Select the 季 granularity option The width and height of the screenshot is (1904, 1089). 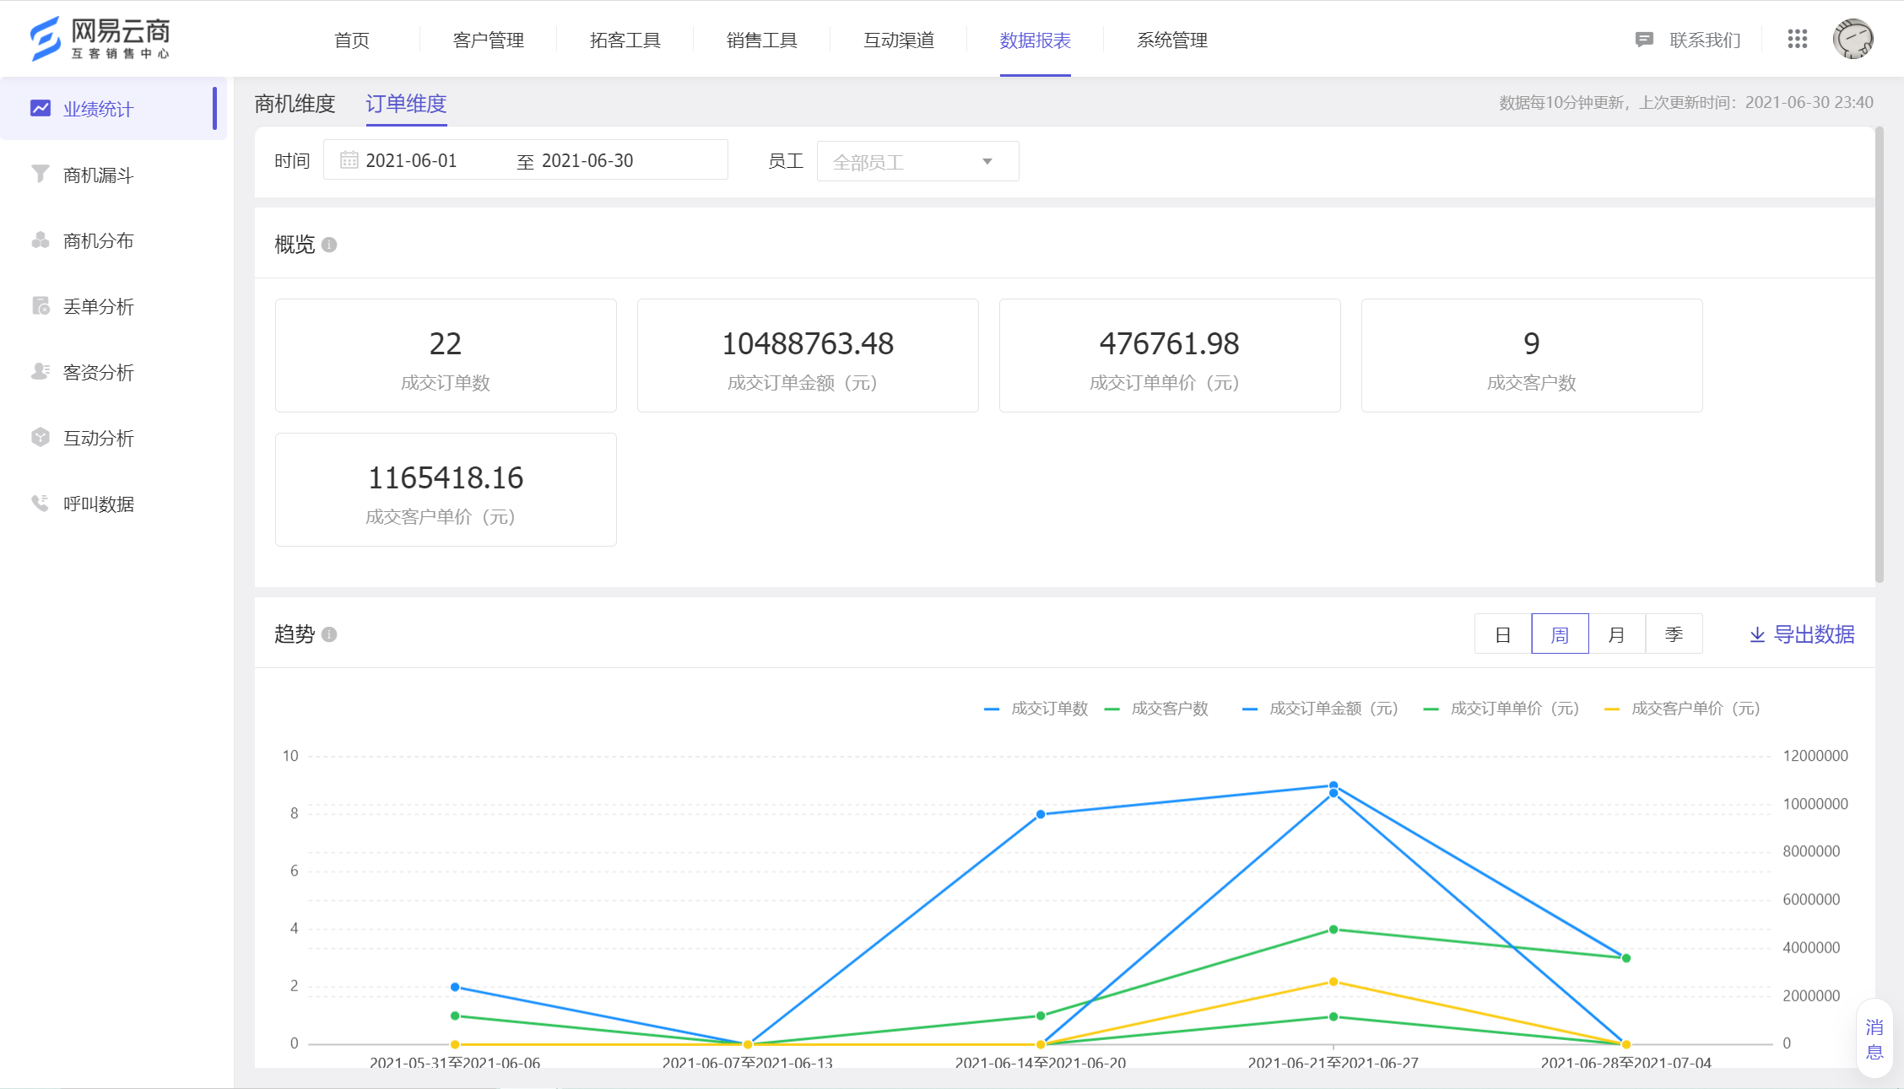pos(1674,633)
